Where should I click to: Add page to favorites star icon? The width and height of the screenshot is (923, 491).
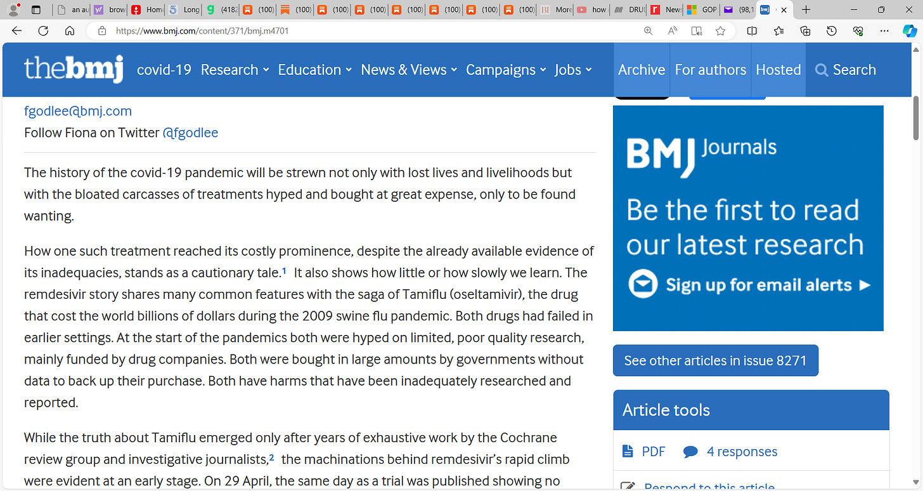[x=720, y=30]
